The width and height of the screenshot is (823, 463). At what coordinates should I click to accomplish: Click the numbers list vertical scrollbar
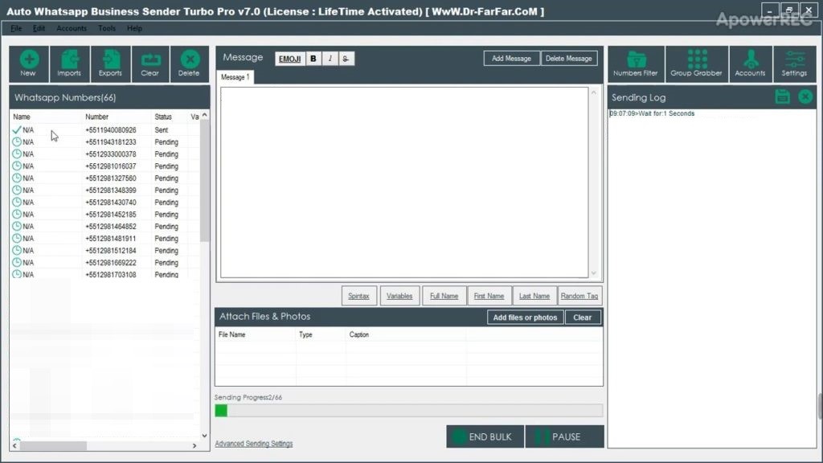(205, 181)
